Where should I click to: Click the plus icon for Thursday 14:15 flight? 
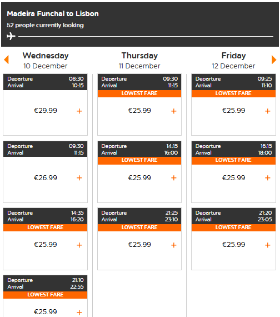click(174, 178)
